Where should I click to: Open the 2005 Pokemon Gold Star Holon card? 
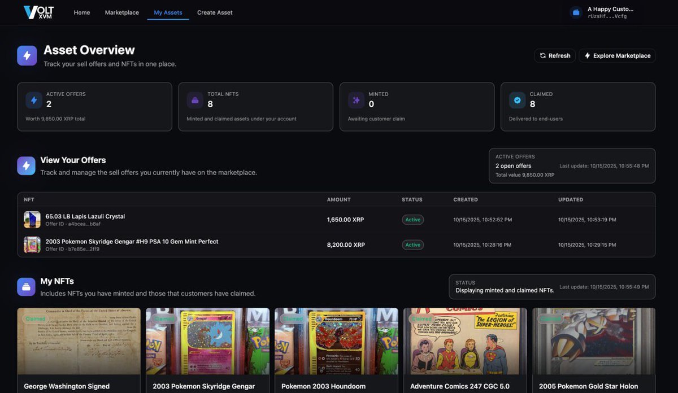(594, 350)
